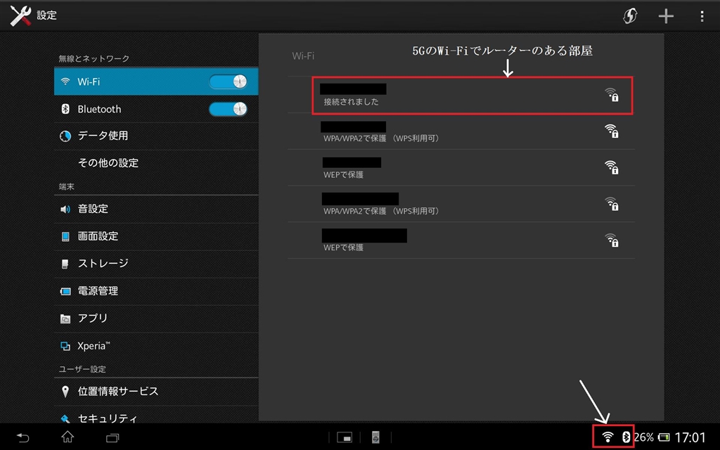Screen dimensions: 720x450
Task: Open the three-dot overflow menu
Action: tap(702, 16)
